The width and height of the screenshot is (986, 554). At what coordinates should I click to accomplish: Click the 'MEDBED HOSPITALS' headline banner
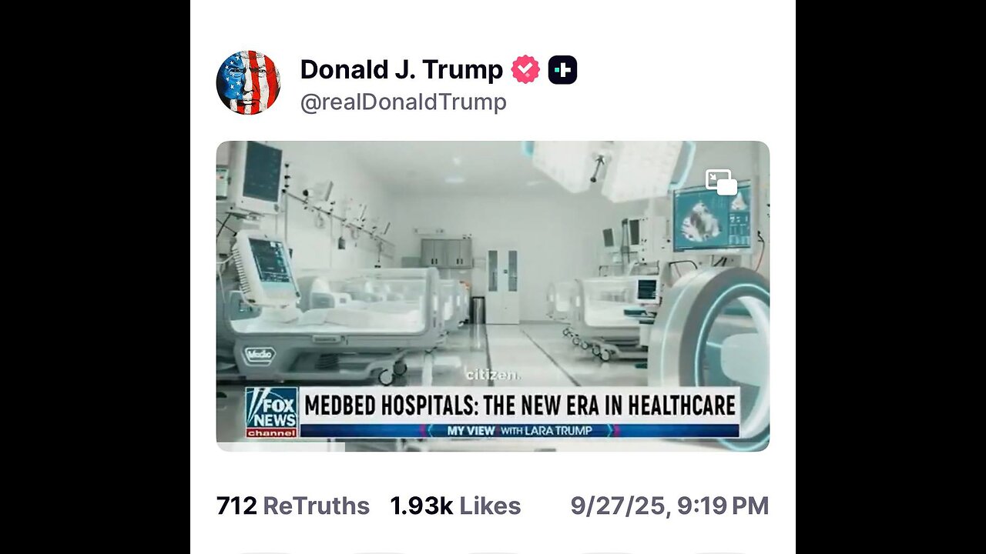[520, 405]
